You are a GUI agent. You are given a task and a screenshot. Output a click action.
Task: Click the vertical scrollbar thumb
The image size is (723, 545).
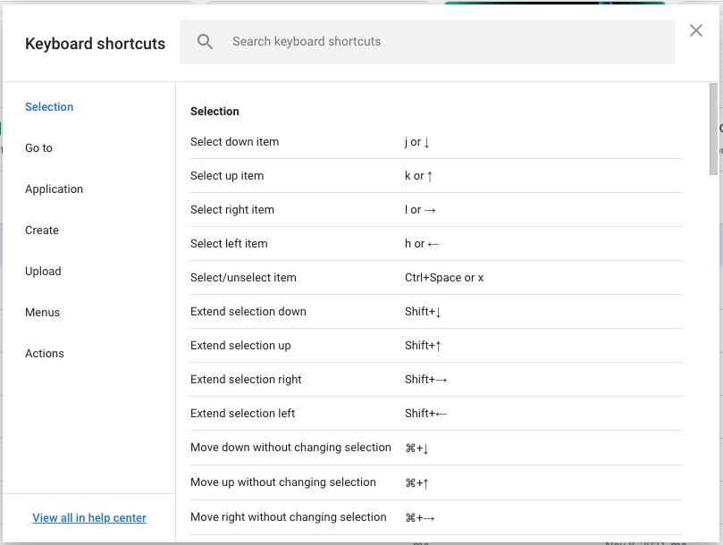coord(712,128)
